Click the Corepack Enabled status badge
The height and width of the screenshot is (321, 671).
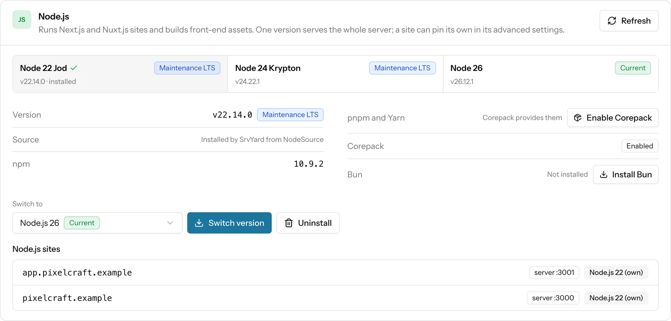(640, 146)
